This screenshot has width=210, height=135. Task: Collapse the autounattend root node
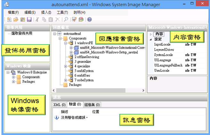click(54, 34)
